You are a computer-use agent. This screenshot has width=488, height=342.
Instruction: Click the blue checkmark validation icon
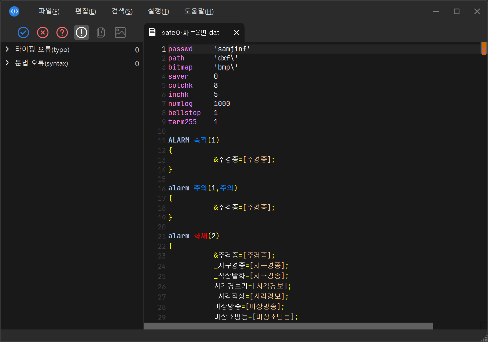click(23, 32)
